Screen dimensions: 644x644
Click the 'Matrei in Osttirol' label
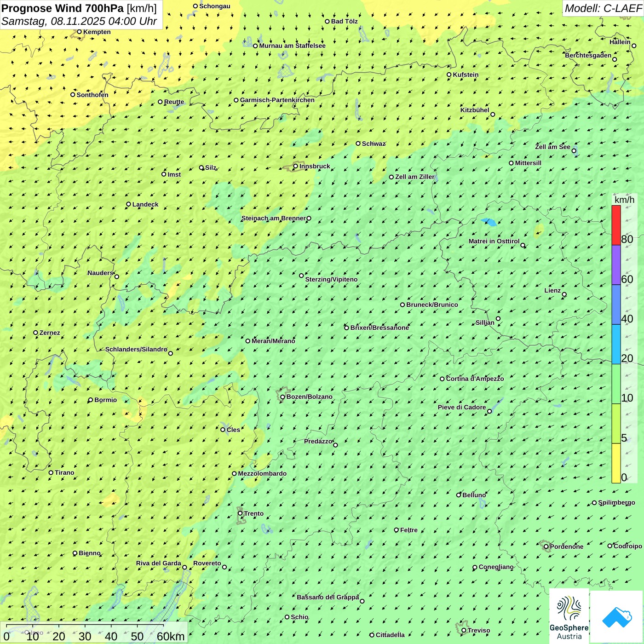click(494, 241)
